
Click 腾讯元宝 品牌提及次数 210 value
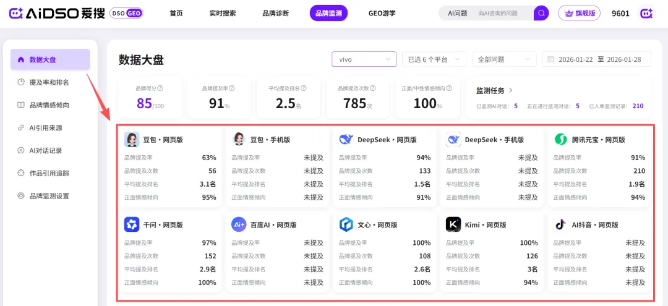(639, 171)
